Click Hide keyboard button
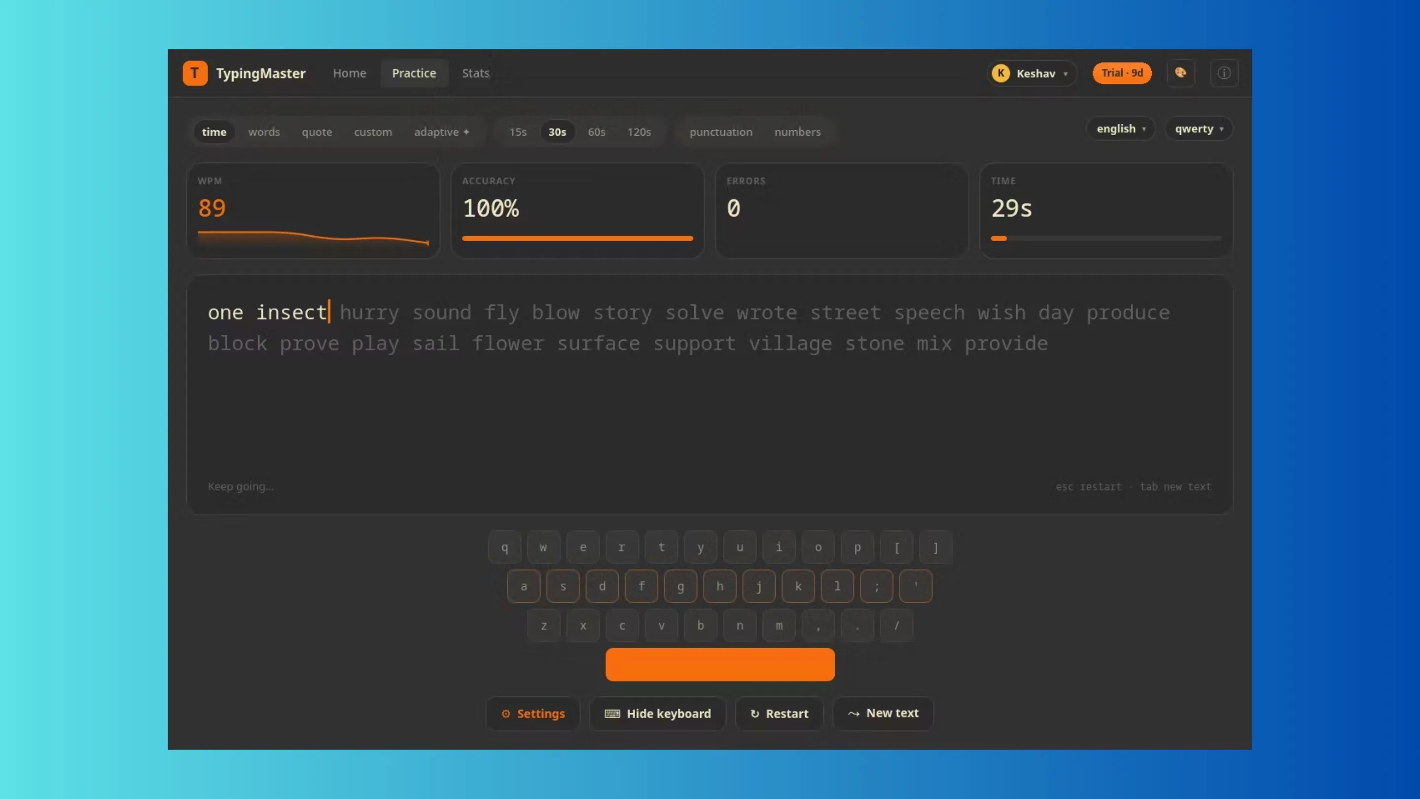1420x799 pixels. [657, 714]
